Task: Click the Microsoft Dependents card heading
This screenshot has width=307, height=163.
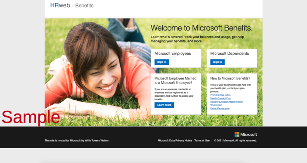Action: click(x=229, y=54)
